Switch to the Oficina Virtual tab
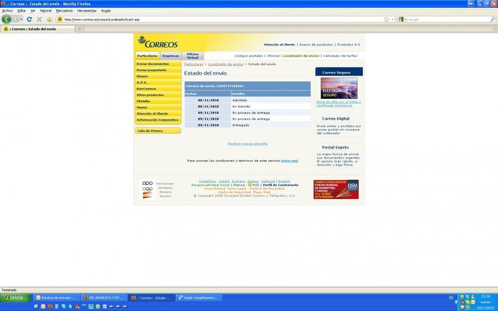Screen dimensions: 498x311 coord(192,56)
